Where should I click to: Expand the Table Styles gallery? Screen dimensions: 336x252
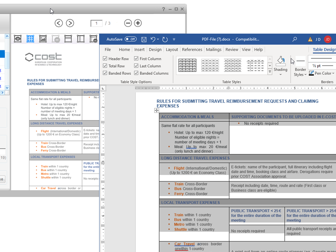pos(270,71)
